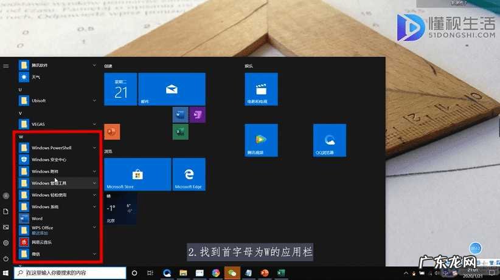The width and height of the screenshot is (500, 280).
Task: Open Windows 安全中心 shield entry
Action: 49,160
